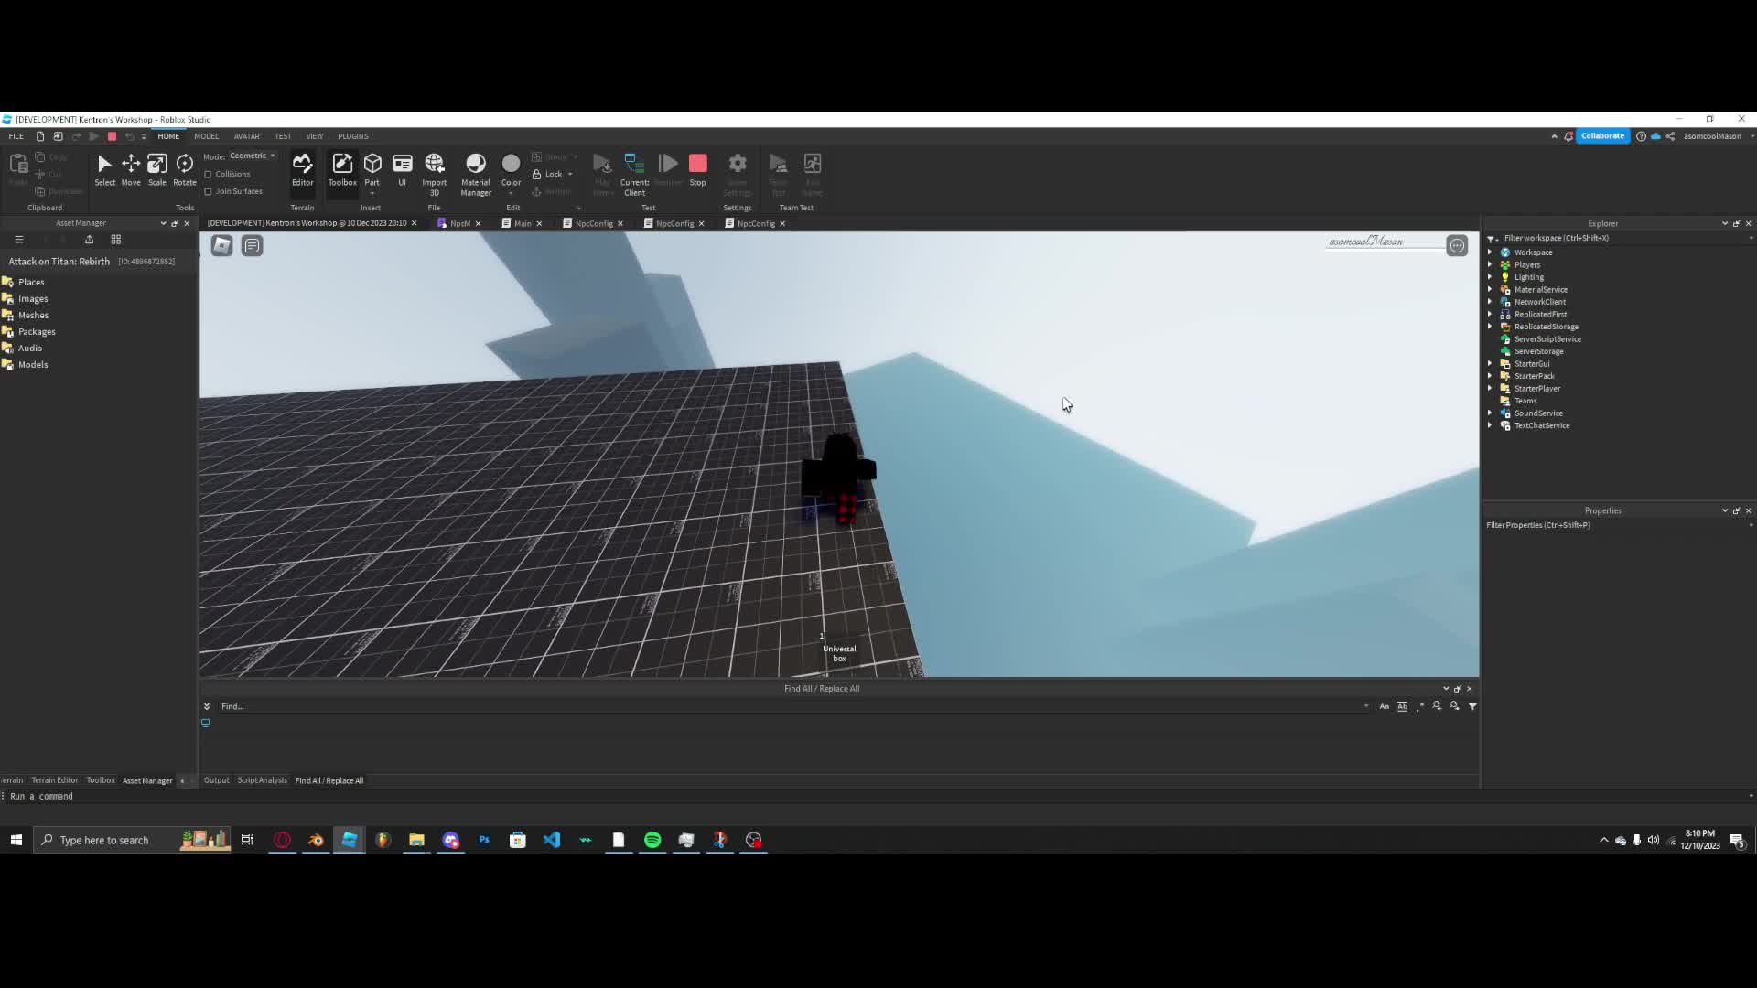Screen dimensions: 1757x988
Task: Click the Collaborate button
Action: (1602, 136)
